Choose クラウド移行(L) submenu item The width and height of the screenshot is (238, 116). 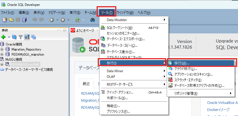coord(200,69)
